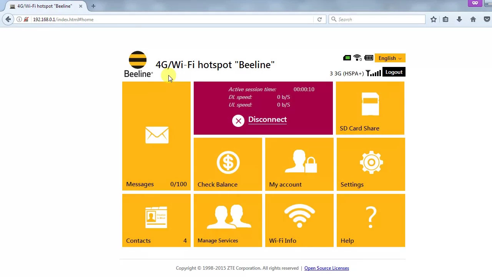Click the network signal bars icon
Viewport: 492px width, 277px height.
373,73
